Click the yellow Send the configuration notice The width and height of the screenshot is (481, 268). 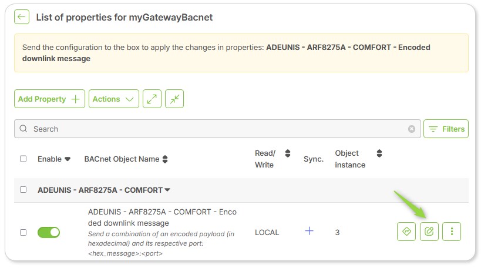pyautogui.click(x=241, y=53)
